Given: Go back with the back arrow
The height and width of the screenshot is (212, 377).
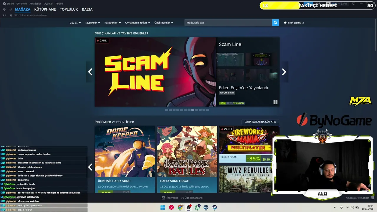Looking at the screenshot, I should click(4, 9).
